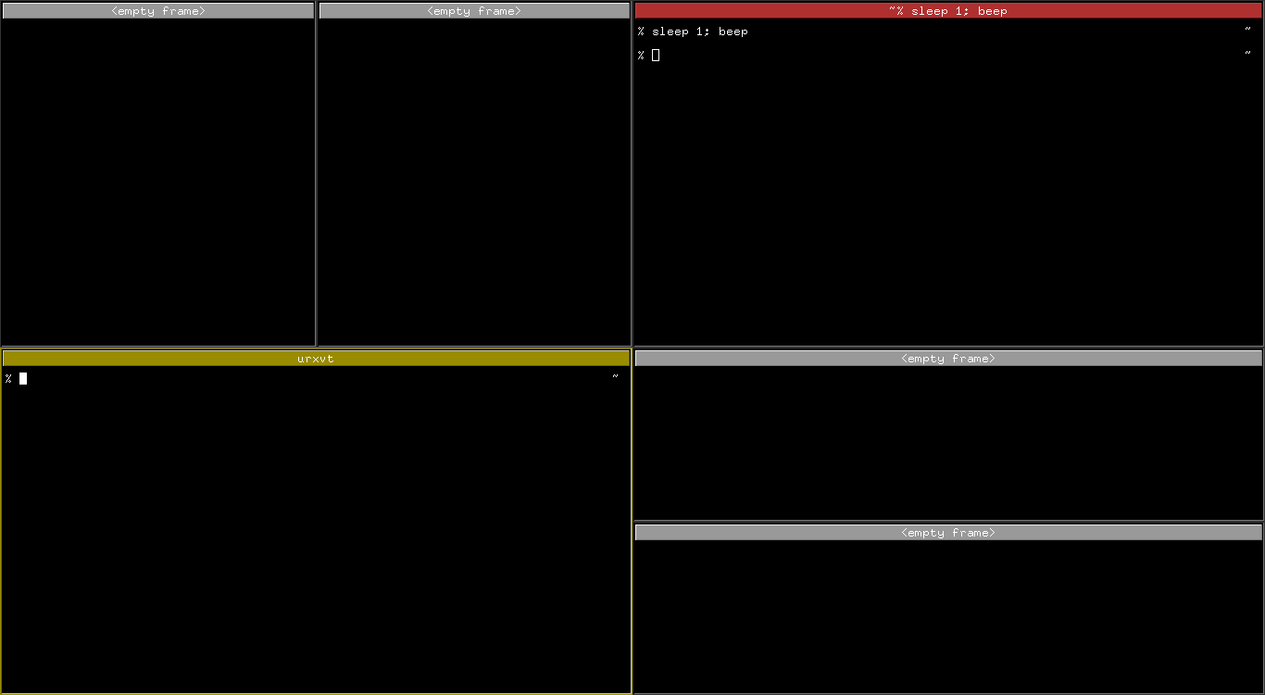Click the hollow cursor in the sleep terminal
The height and width of the screenshot is (695, 1265).
[x=656, y=56]
